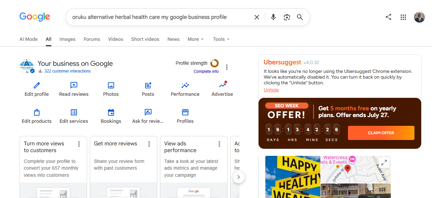
Task: Click the business logo thumbnail
Action: [x=27, y=66]
